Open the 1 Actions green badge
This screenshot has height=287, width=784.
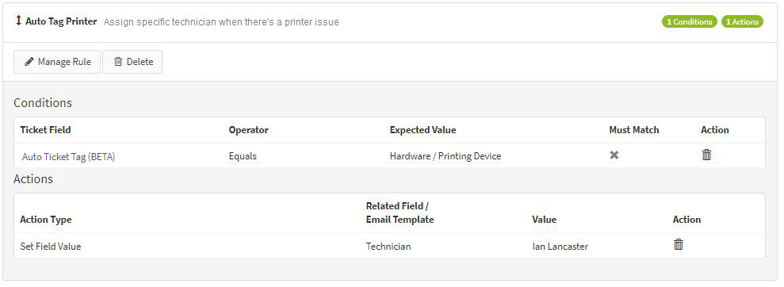[x=742, y=21]
